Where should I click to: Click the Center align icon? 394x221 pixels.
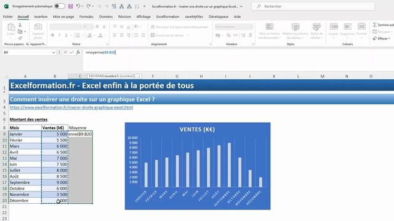click(122, 36)
